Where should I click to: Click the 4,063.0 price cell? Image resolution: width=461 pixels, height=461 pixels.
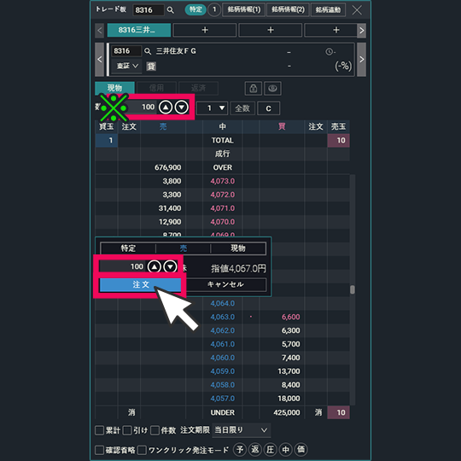pyautogui.click(x=222, y=318)
